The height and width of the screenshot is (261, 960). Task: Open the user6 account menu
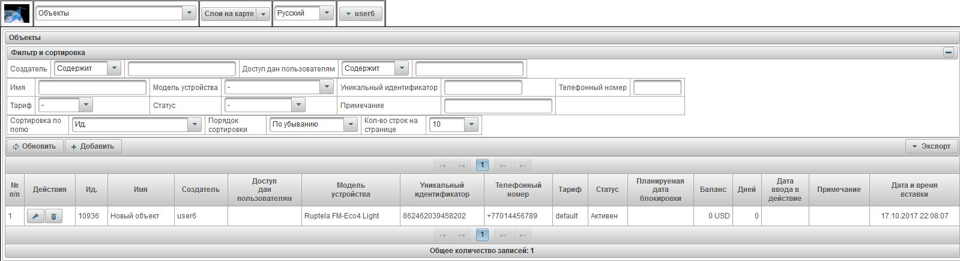[360, 14]
